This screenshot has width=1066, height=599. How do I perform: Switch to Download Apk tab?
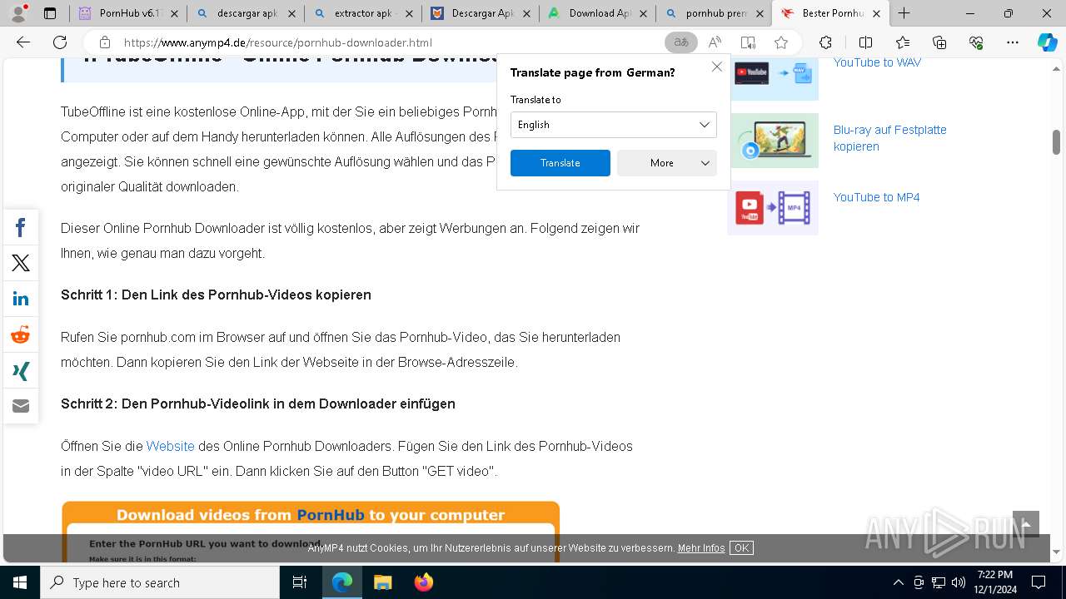(597, 13)
